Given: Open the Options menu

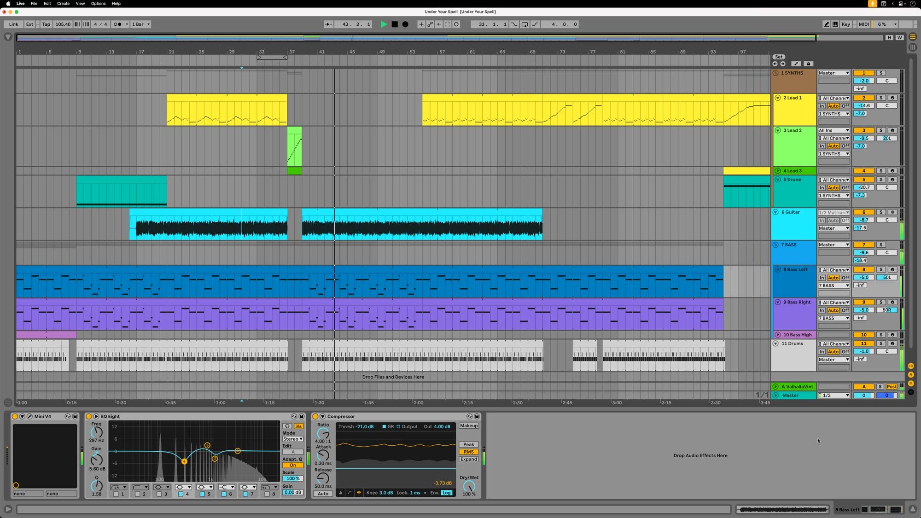Looking at the screenshot, I should point(98,4).
